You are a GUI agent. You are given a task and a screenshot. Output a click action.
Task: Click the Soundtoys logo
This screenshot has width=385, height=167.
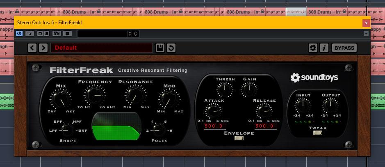click(314, 78)
